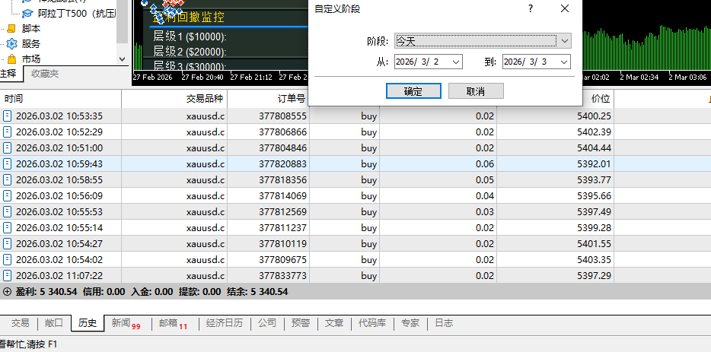The width and height of the screenshot is (711, 352).
Task: Click price value 5392.01
Action: click(594, 164)
